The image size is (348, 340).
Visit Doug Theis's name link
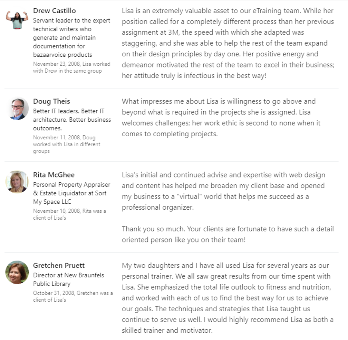pyautogui.click(x=51, y=101)
